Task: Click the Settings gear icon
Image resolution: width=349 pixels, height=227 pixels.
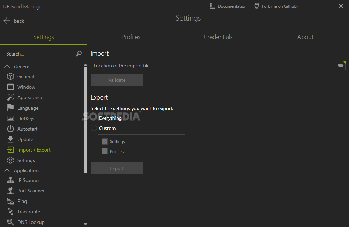Action: tap(10, 160)
